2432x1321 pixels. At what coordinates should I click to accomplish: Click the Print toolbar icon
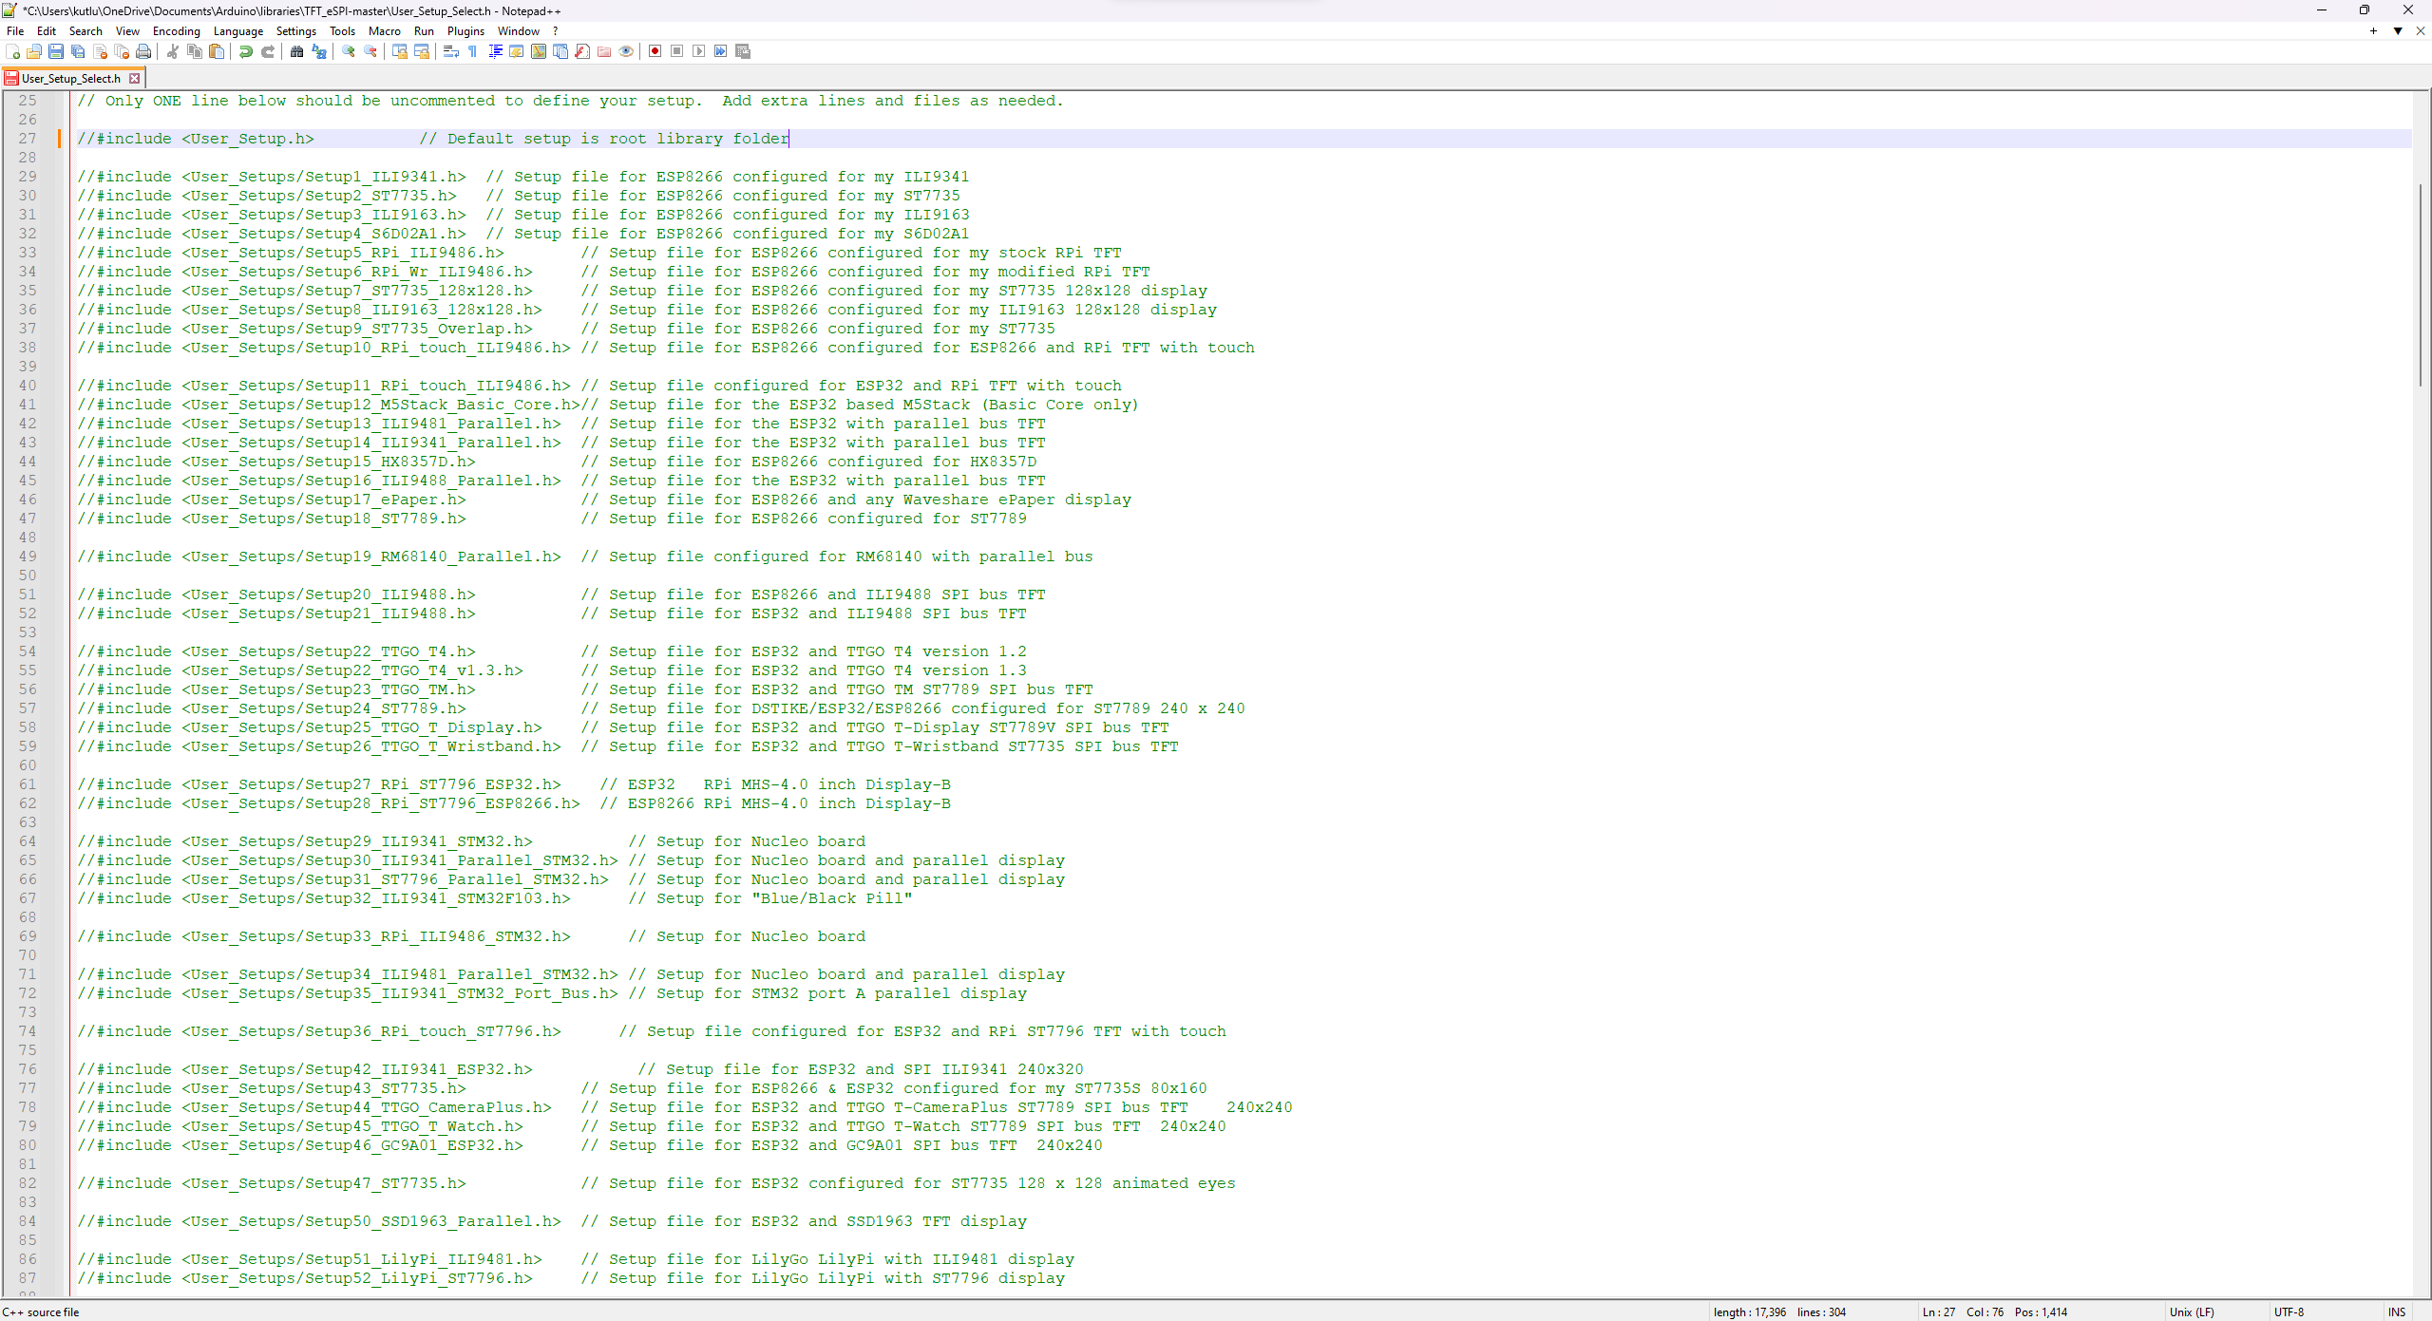click(143, 51)
